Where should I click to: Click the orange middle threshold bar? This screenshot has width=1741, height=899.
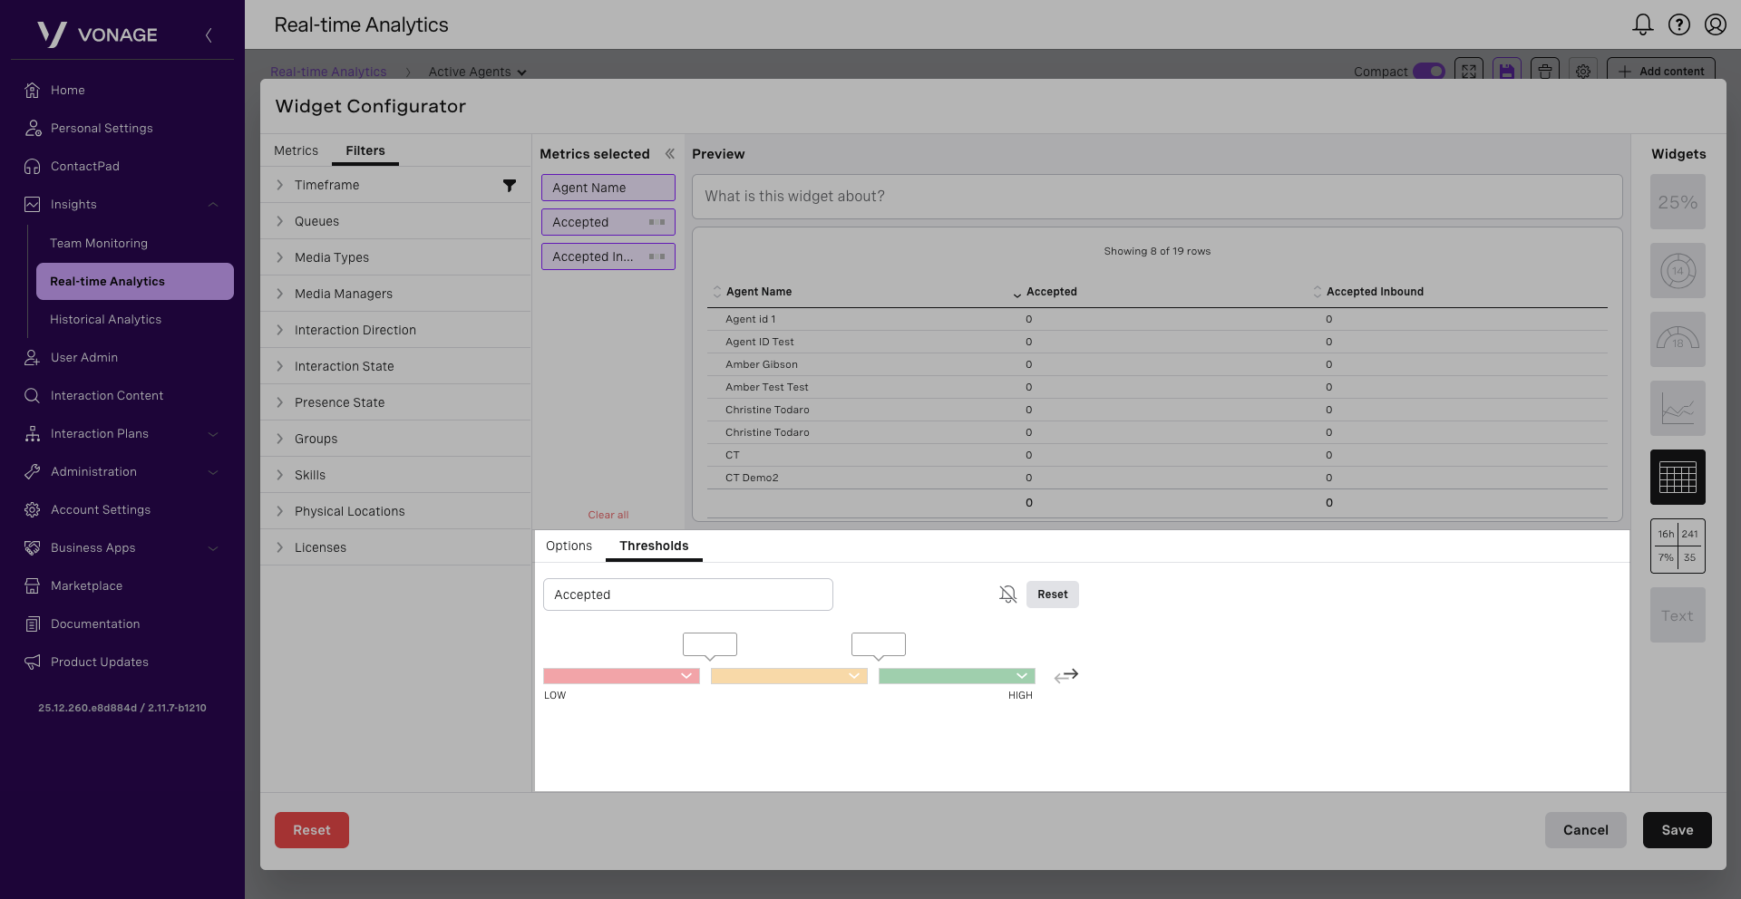point(779,676)
